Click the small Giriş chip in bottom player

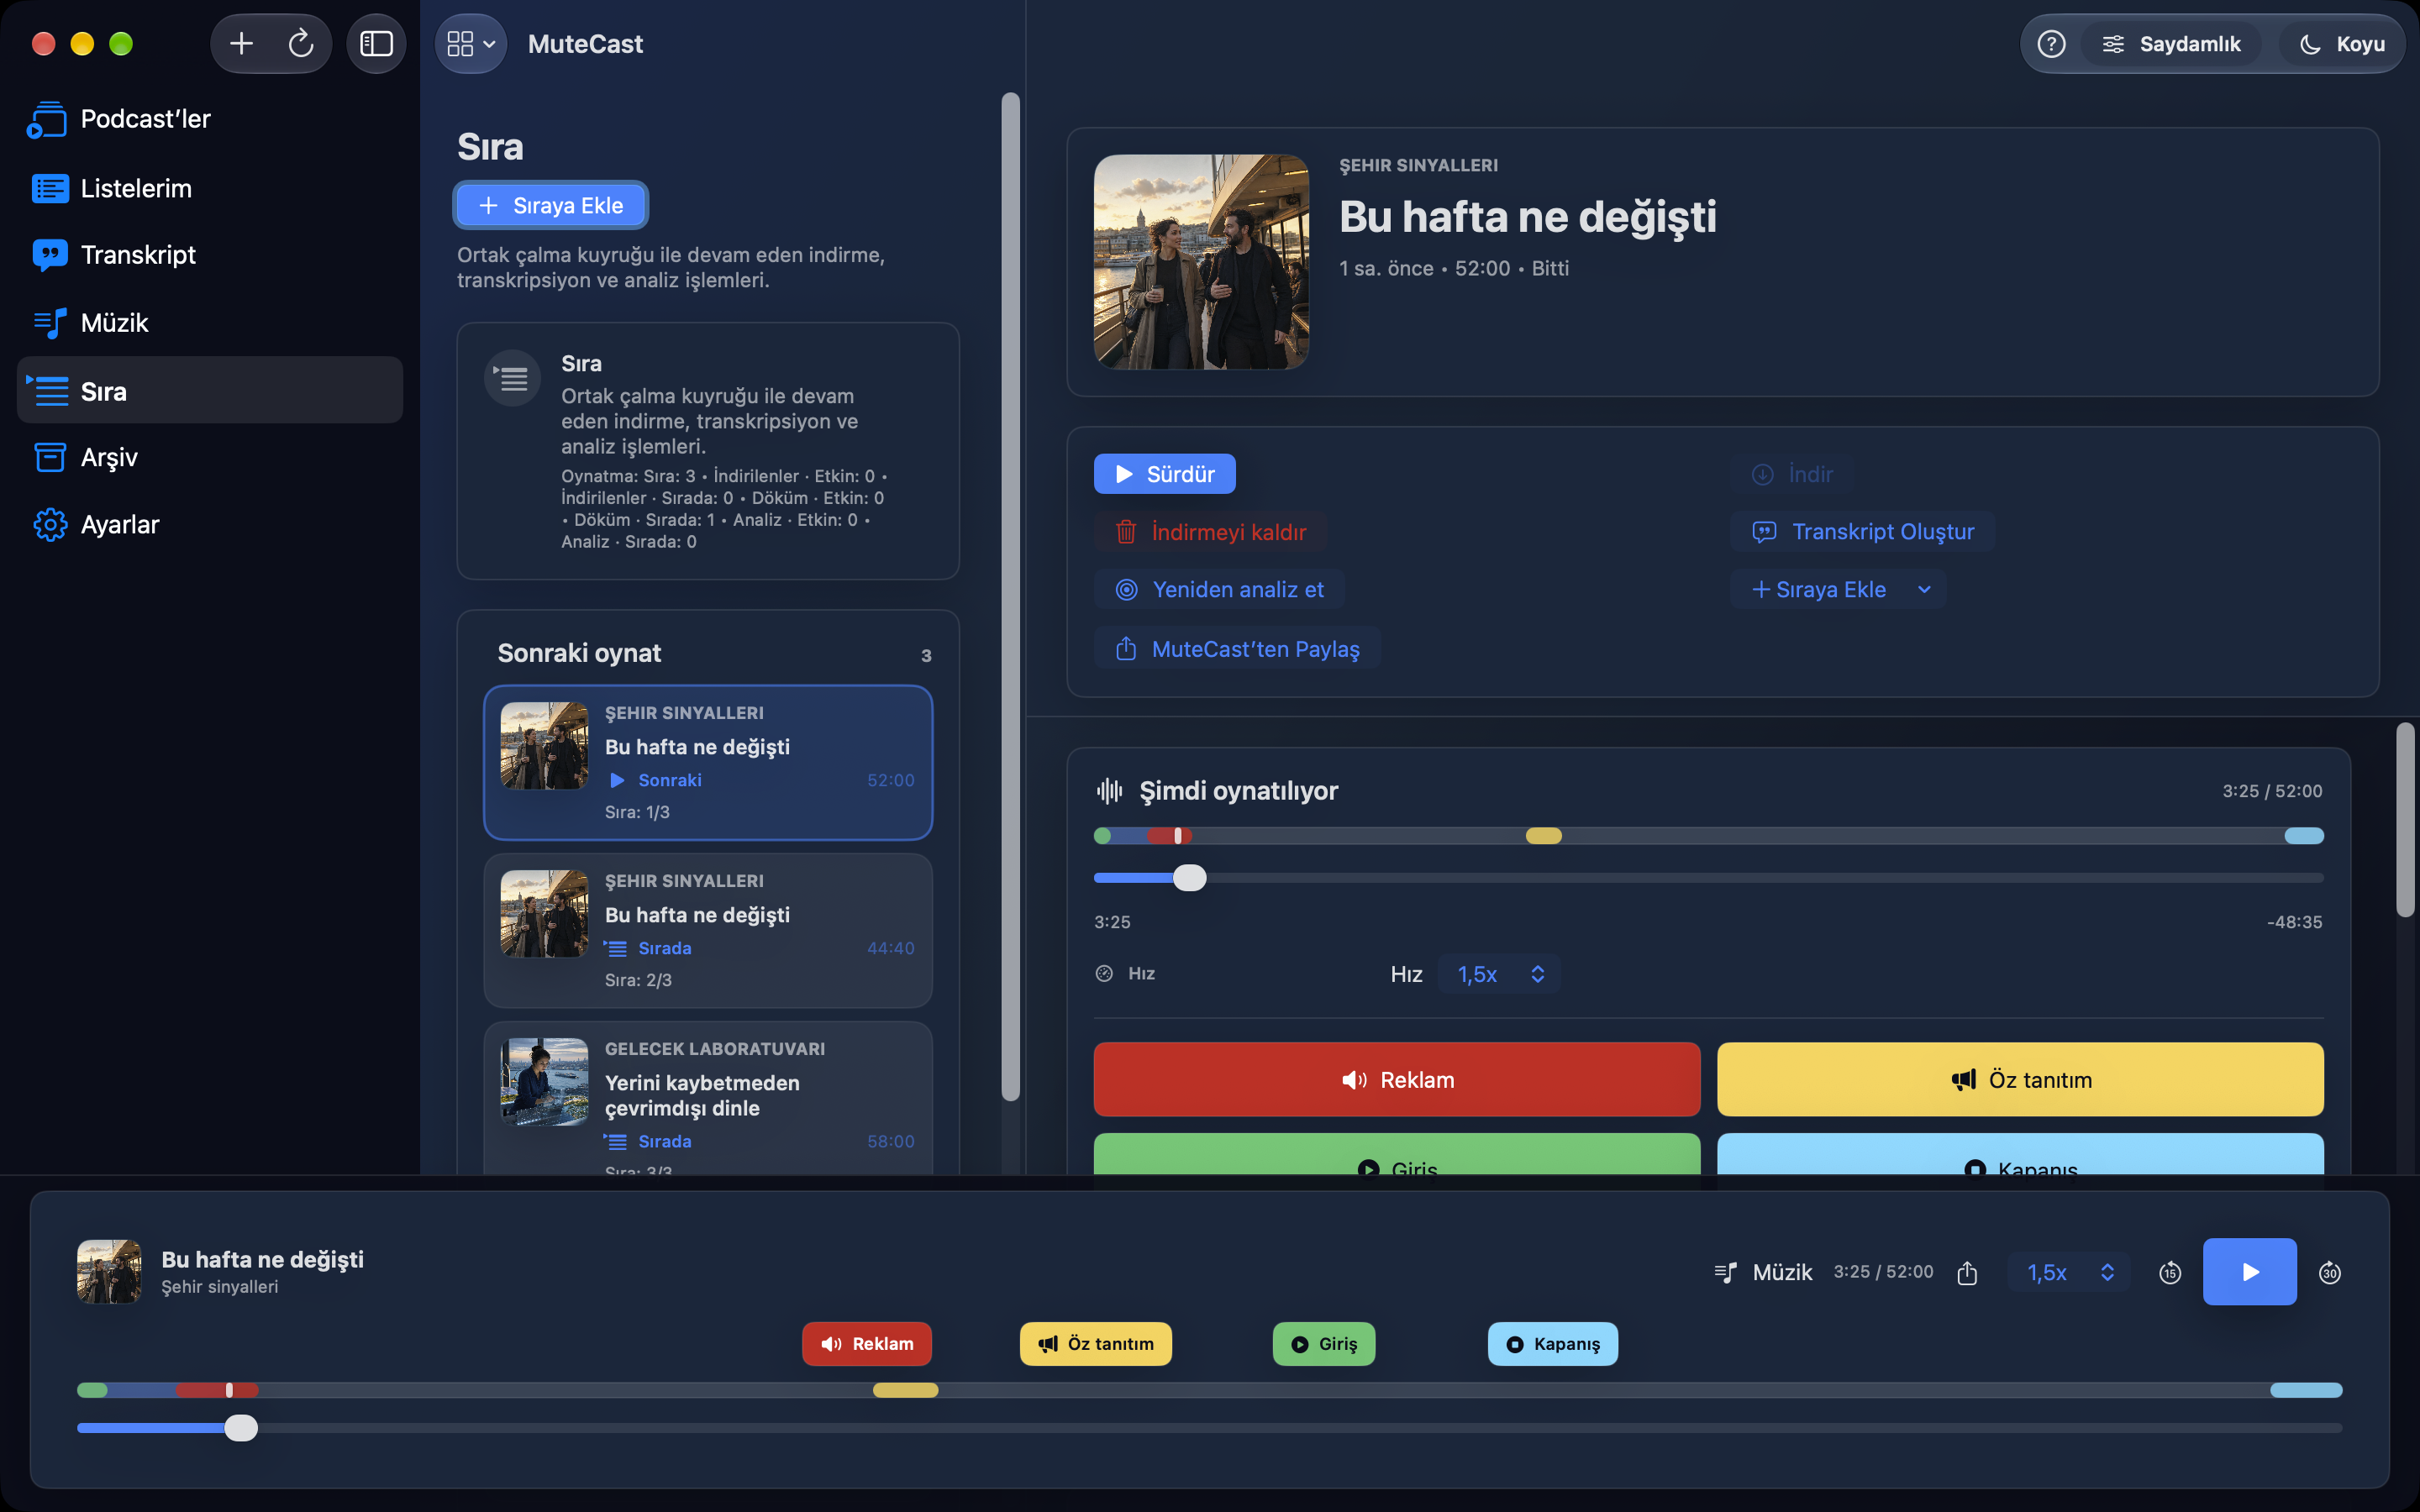click(1323, 1344)
